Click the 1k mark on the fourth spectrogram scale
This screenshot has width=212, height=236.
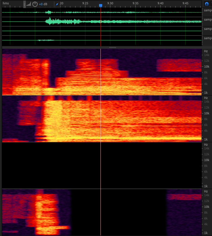point(206,233)
